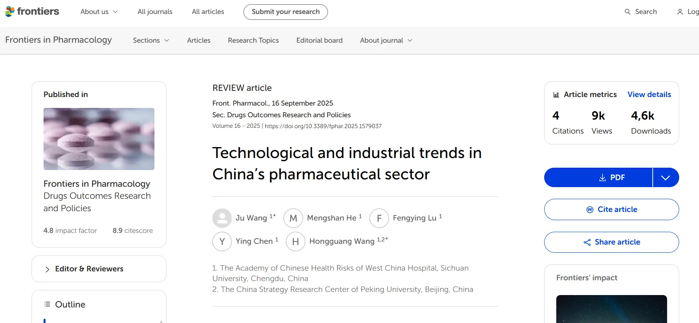Image resolution: width=699 pixels, height=323 pixels.
Task: Click View details link
Action: coord(649,95)
